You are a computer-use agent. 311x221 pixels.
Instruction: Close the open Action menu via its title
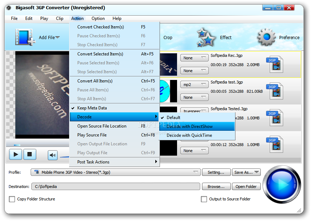(77, 18)
